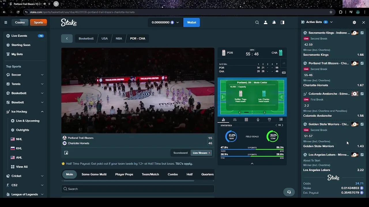This screenshot has height=207, width=369.
Task: Switch to Casino mode
Action: click(x=20, y=22)
